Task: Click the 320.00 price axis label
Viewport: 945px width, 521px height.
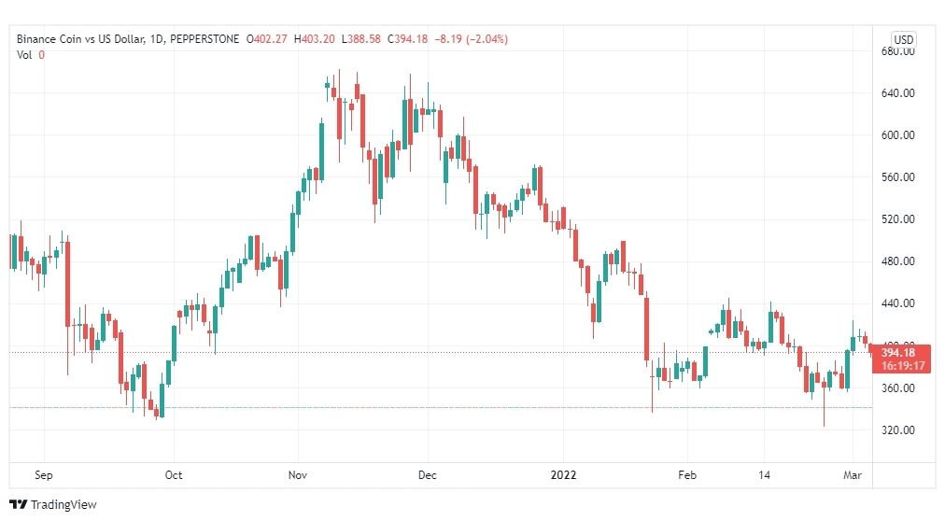Action: click(897, 430)
